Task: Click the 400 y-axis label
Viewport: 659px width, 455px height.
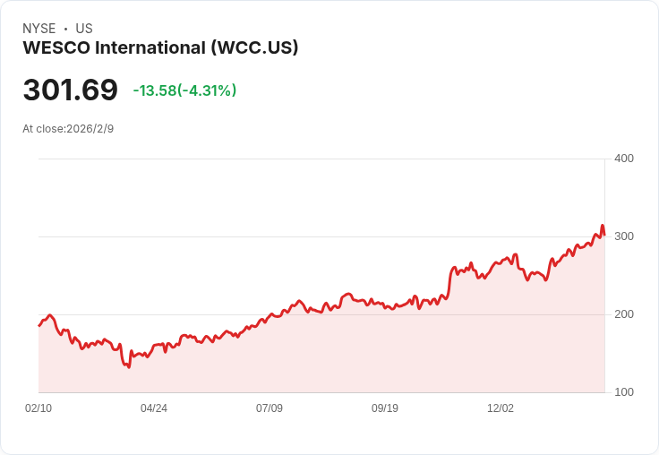Action: tap(623, 159)
